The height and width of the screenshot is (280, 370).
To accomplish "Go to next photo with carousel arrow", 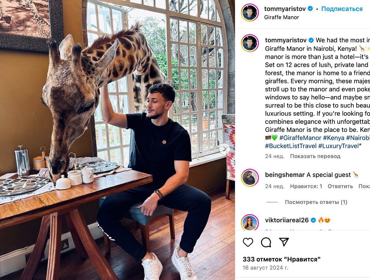I will (x=224, y=150).
